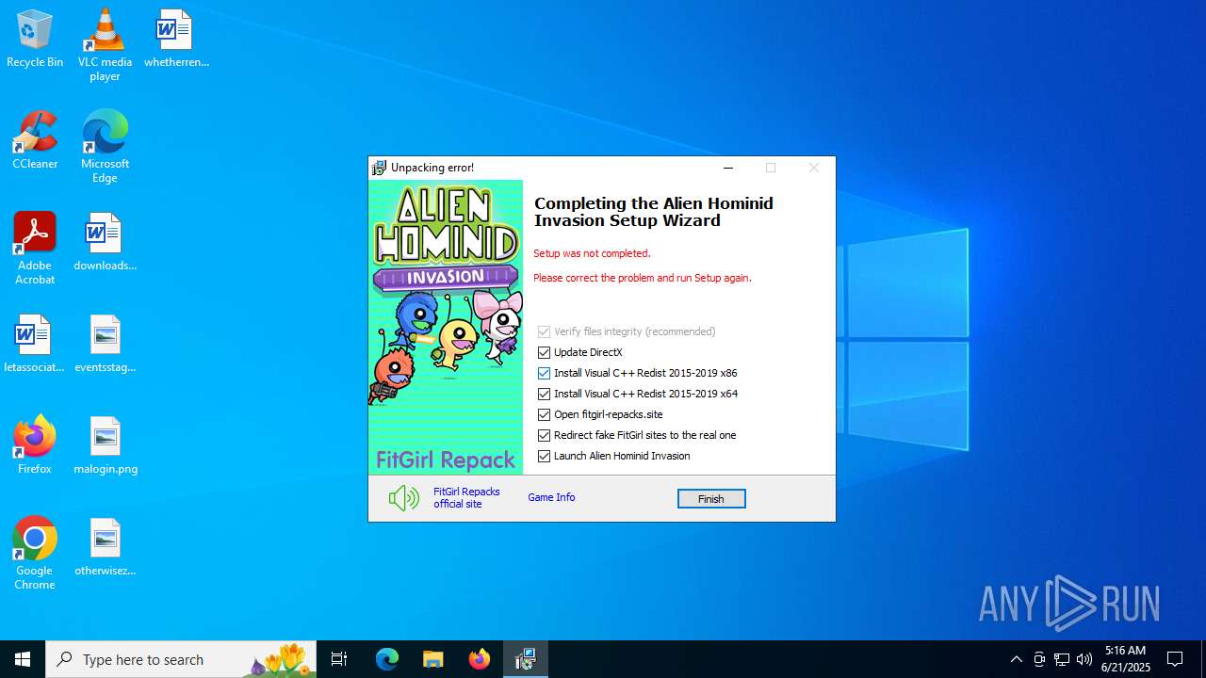The width and height of the screenshot is (1206, 678).
Task: Click 'Please correct the problem and run Setup again.'
Action: (643, 278)
